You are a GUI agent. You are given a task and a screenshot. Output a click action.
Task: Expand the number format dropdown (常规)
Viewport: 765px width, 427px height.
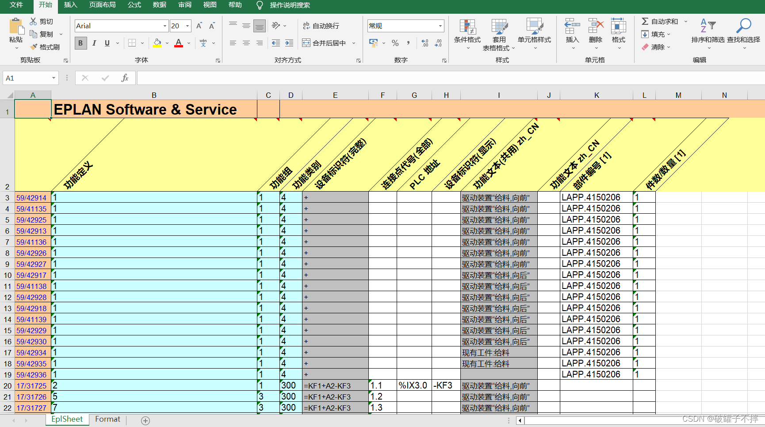440,26
